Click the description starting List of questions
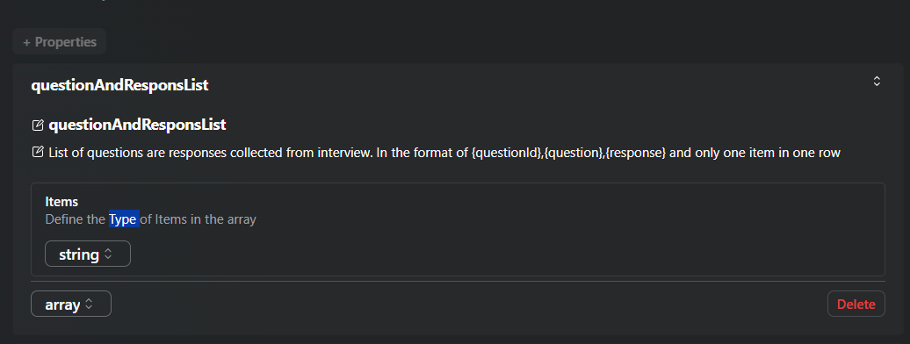Screen dimensions: 910x344 click(444, 154)
